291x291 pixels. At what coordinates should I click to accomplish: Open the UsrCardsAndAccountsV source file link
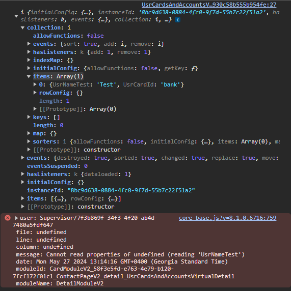(x=209, y=5)
